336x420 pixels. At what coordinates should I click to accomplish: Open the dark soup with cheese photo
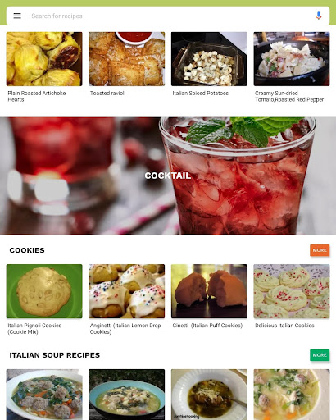point(209,395)
